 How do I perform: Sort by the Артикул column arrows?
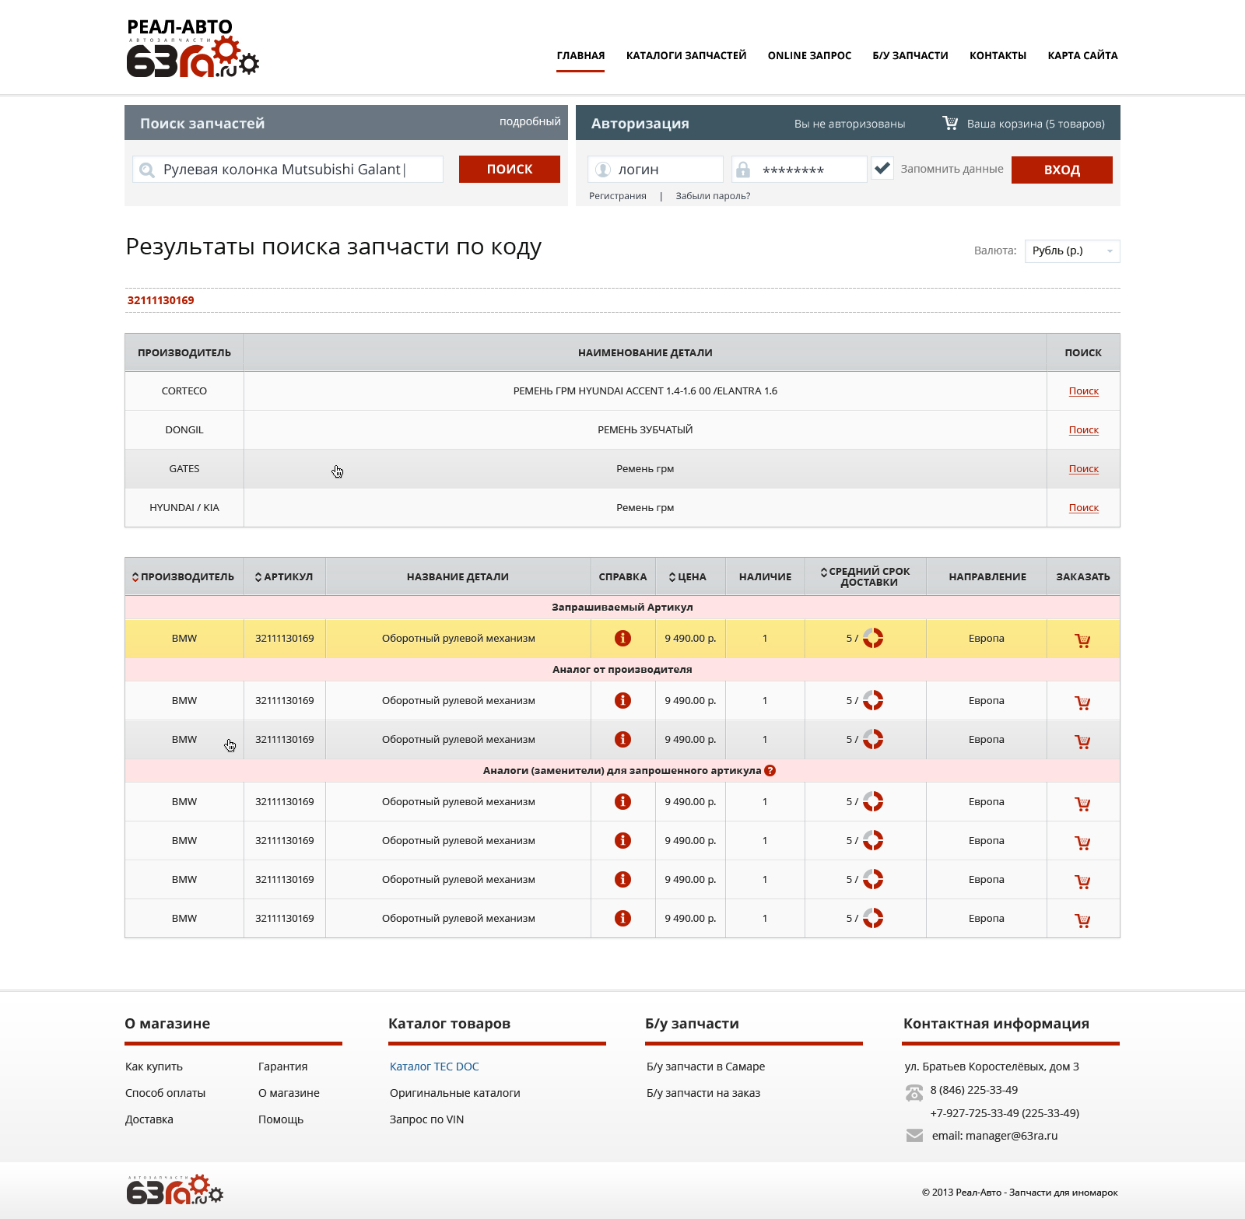click(258, 576)
